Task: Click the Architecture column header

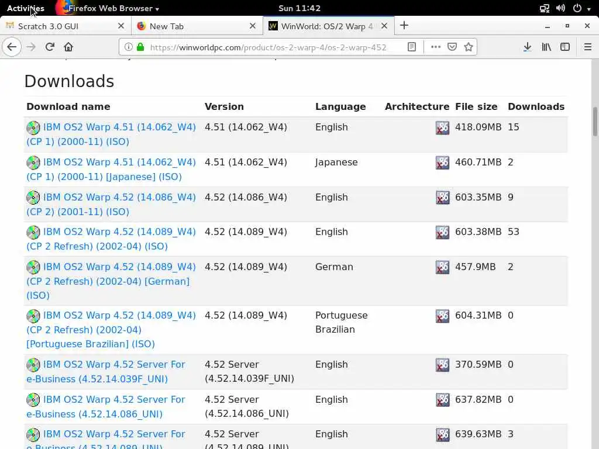Action: tap(416, 106)
